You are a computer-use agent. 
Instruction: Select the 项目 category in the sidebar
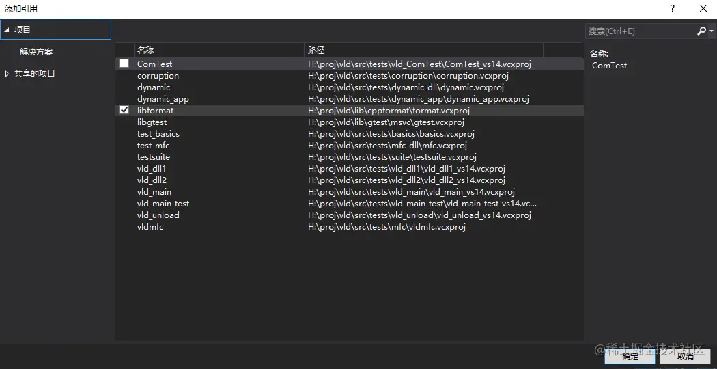point(23,30)
